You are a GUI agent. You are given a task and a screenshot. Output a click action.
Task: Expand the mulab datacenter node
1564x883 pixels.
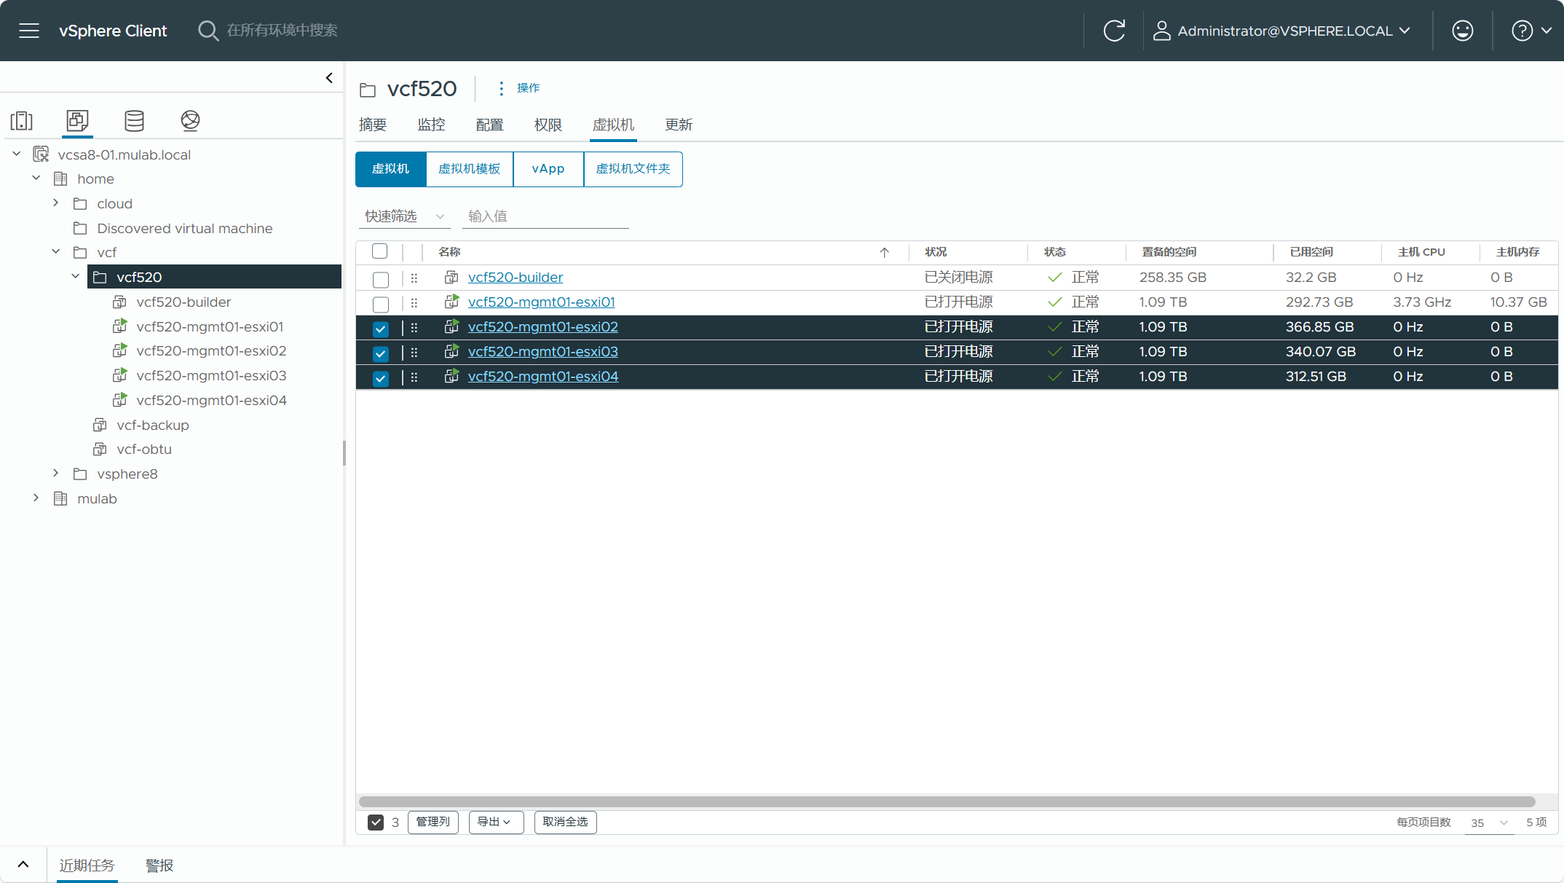tap(36, 498)
